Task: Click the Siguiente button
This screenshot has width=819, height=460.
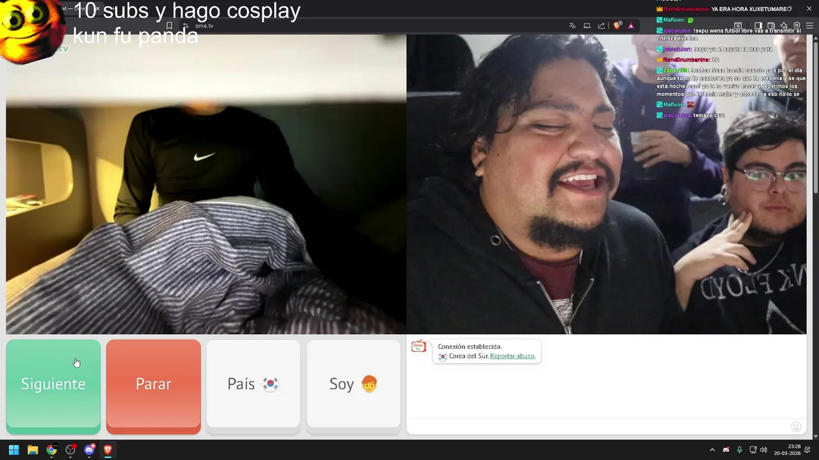Action: coord(53,386)
